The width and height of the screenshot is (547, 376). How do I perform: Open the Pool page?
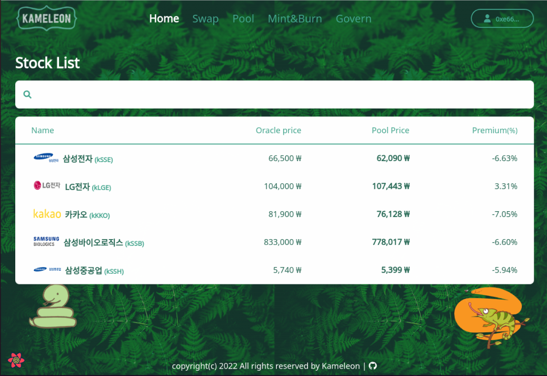243,18
